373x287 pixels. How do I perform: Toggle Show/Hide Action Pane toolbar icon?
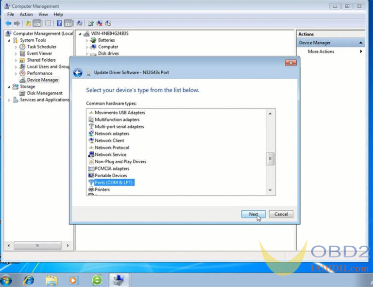tap(68, 23)
